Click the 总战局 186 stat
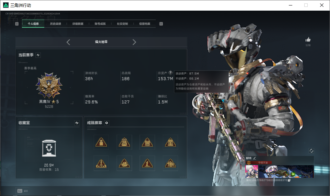Screen dimensions: 330x196 tap(126, 76)
